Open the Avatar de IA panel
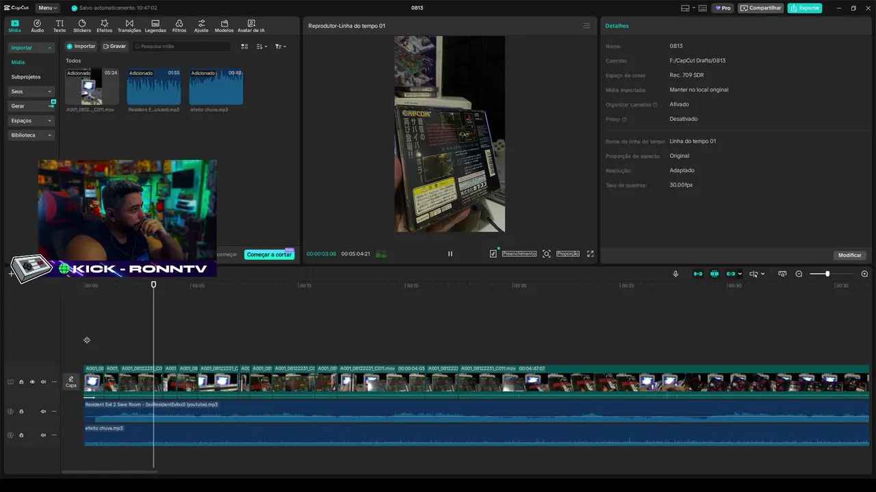This screenshot has height=492, width=876. tap(251, 26)
